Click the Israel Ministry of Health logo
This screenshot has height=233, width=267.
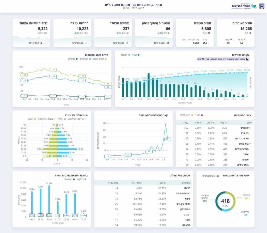(x=240, y=6)
